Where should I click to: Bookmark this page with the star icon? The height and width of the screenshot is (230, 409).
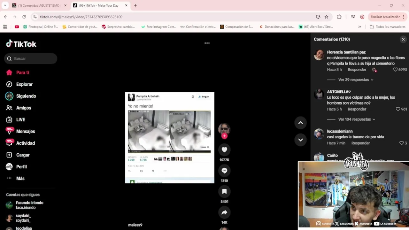(x=326, y=17)
